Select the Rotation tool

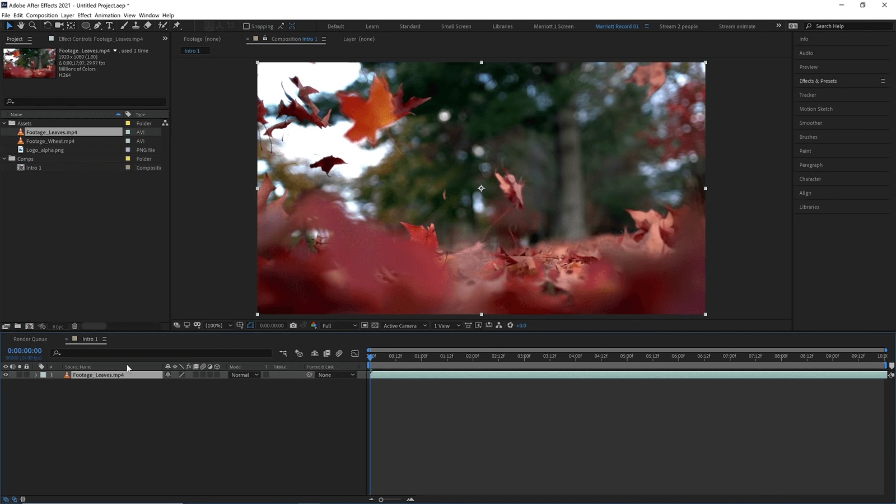click(x=48, y=26)
